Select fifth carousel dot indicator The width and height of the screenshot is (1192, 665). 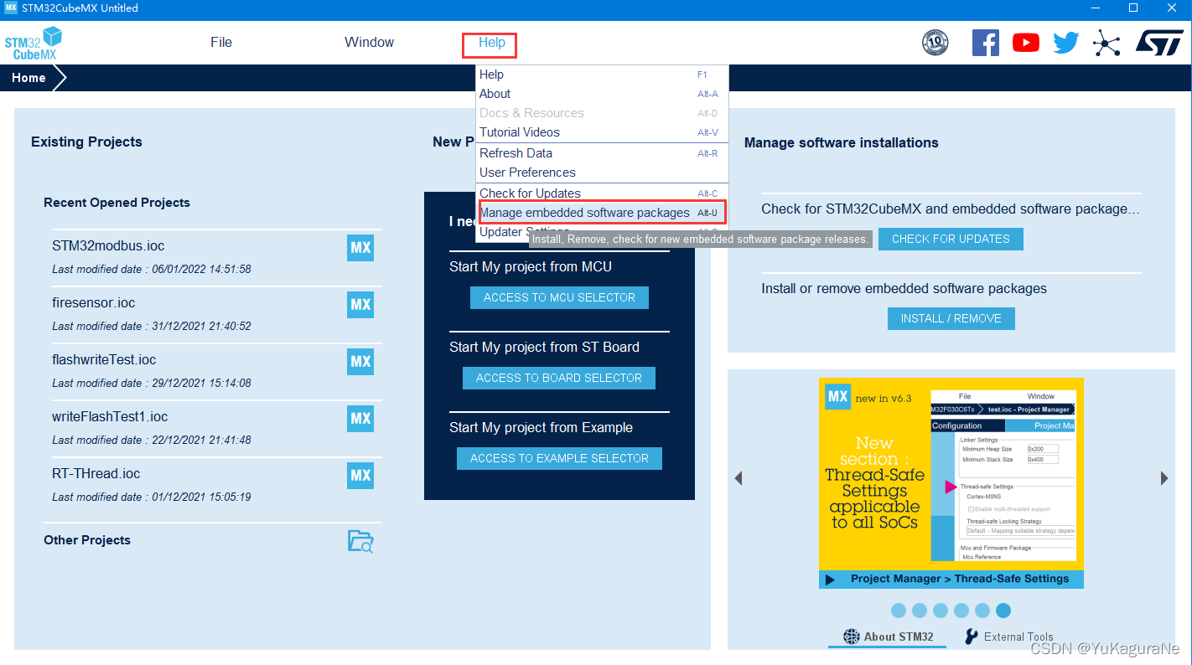tap(982, 611)
